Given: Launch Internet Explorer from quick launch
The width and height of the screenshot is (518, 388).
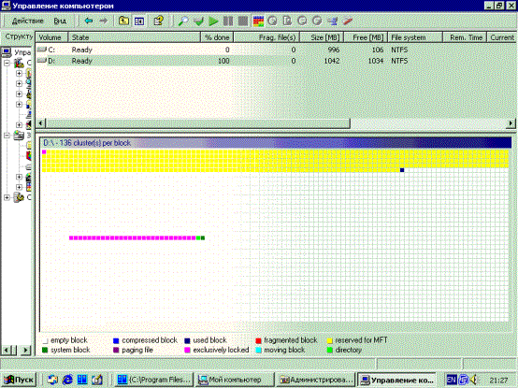Looking at the screenshot, I should click(67, 380).
